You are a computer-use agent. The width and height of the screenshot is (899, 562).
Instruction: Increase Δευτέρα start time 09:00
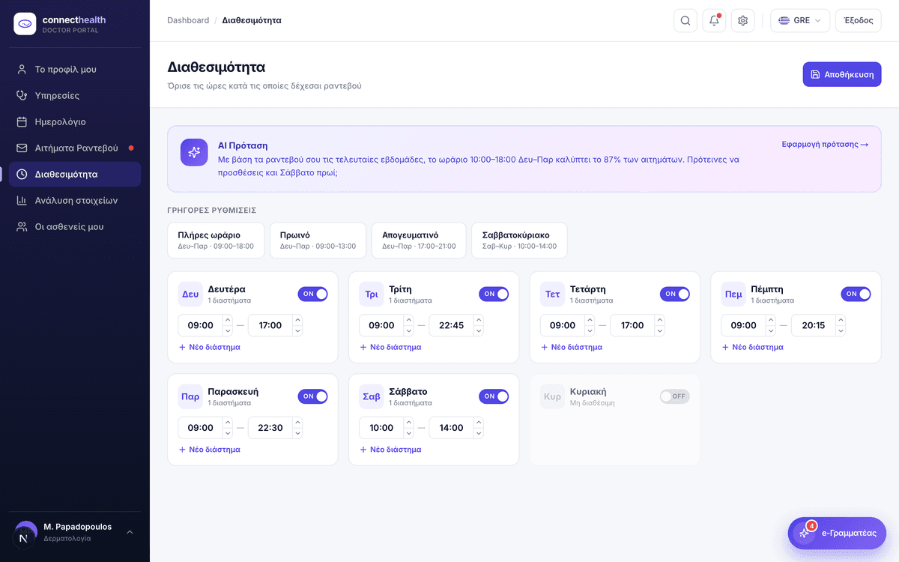coord(228,320)
